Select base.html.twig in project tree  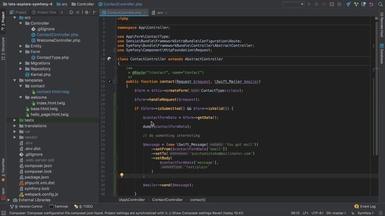tap(44, 109)
